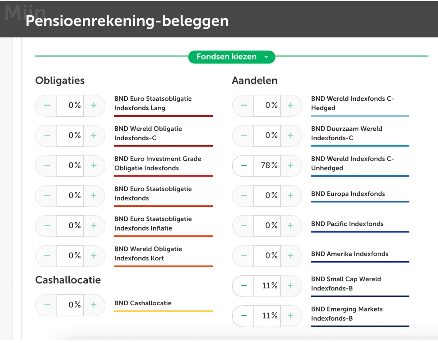438x343 pixels.
Task: Click percentage field for BND Emerging Markets Indexfonds-B
Action: coord(267,316)
